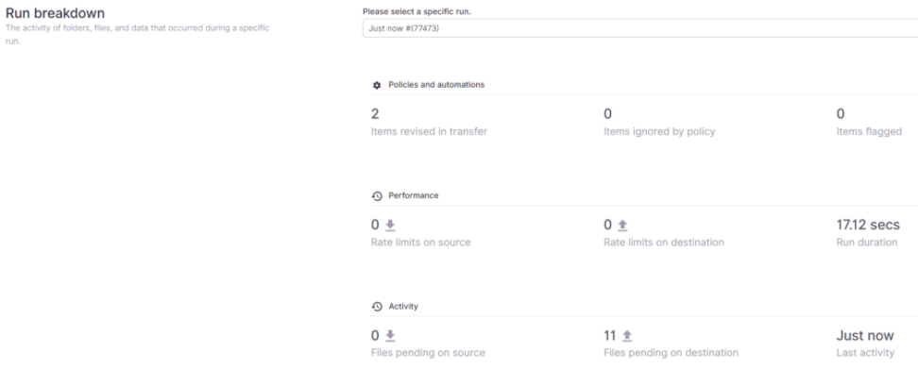
Task: Select the Performance section heading
Action: coord(414,195)
